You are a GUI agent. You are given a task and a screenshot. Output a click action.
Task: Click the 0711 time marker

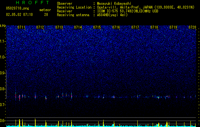point(21,27)
